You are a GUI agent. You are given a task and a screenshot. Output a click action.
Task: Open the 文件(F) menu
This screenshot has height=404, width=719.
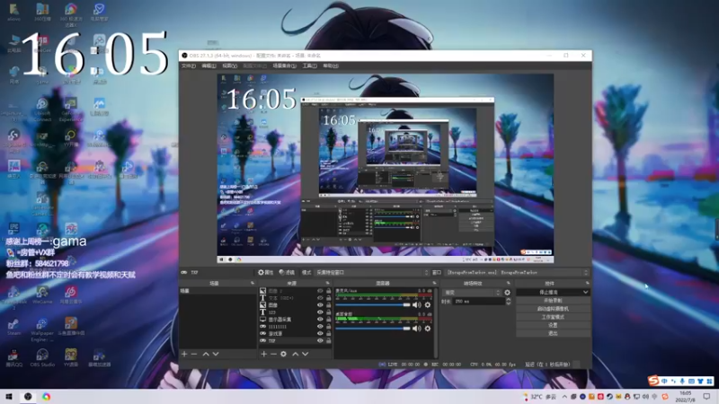pyautogui.click(x=189, y=66)
